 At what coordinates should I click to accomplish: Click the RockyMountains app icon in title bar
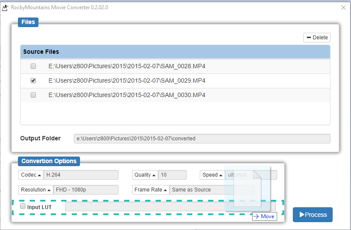[x=6, y=7]
